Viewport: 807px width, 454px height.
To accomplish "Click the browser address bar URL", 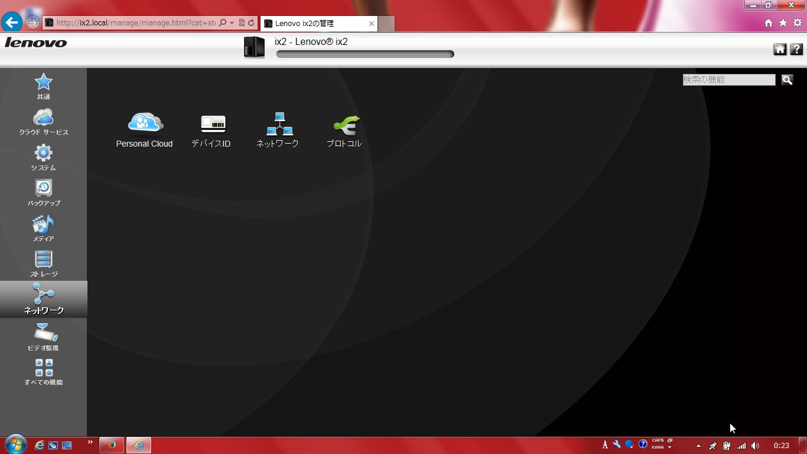I will point(136,23).
